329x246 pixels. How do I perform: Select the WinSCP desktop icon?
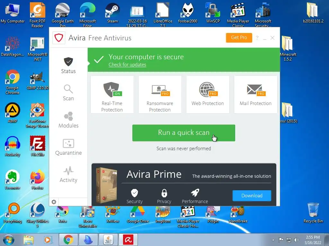pyautogui.click(x=213, y=13)
